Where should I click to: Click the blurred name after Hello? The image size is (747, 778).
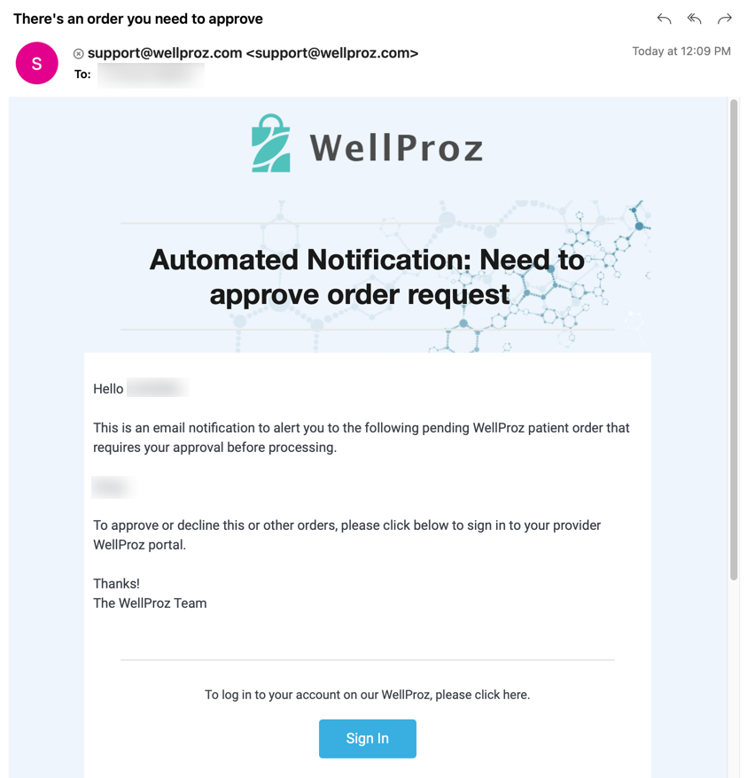coord(158,388)
